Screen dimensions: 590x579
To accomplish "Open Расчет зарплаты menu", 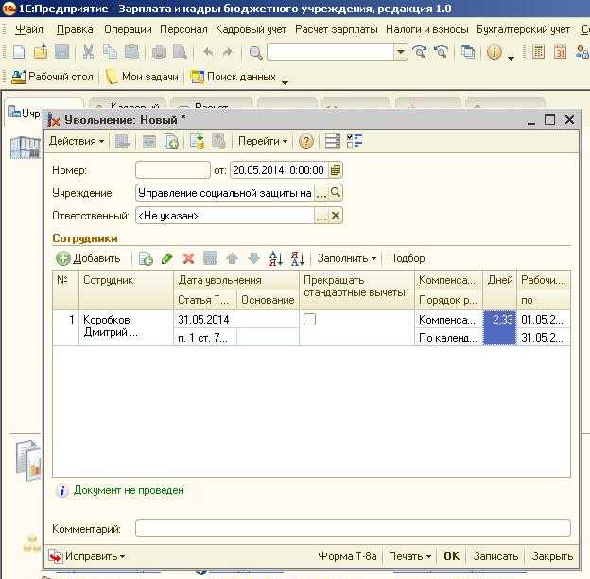I will [x=336, y=29].
